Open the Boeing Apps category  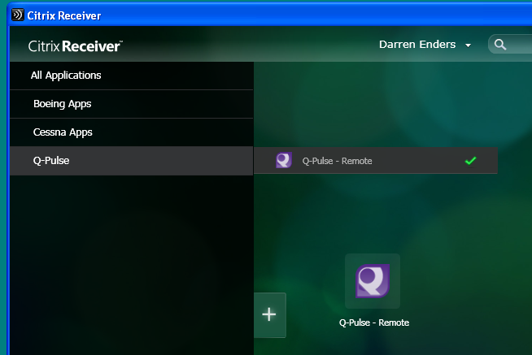pos(132,104)
